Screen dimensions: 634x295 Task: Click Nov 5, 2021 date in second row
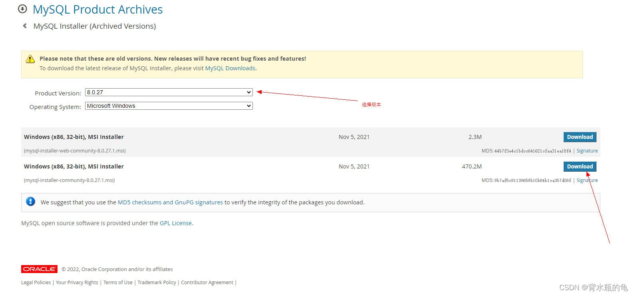tap(354, 166)
